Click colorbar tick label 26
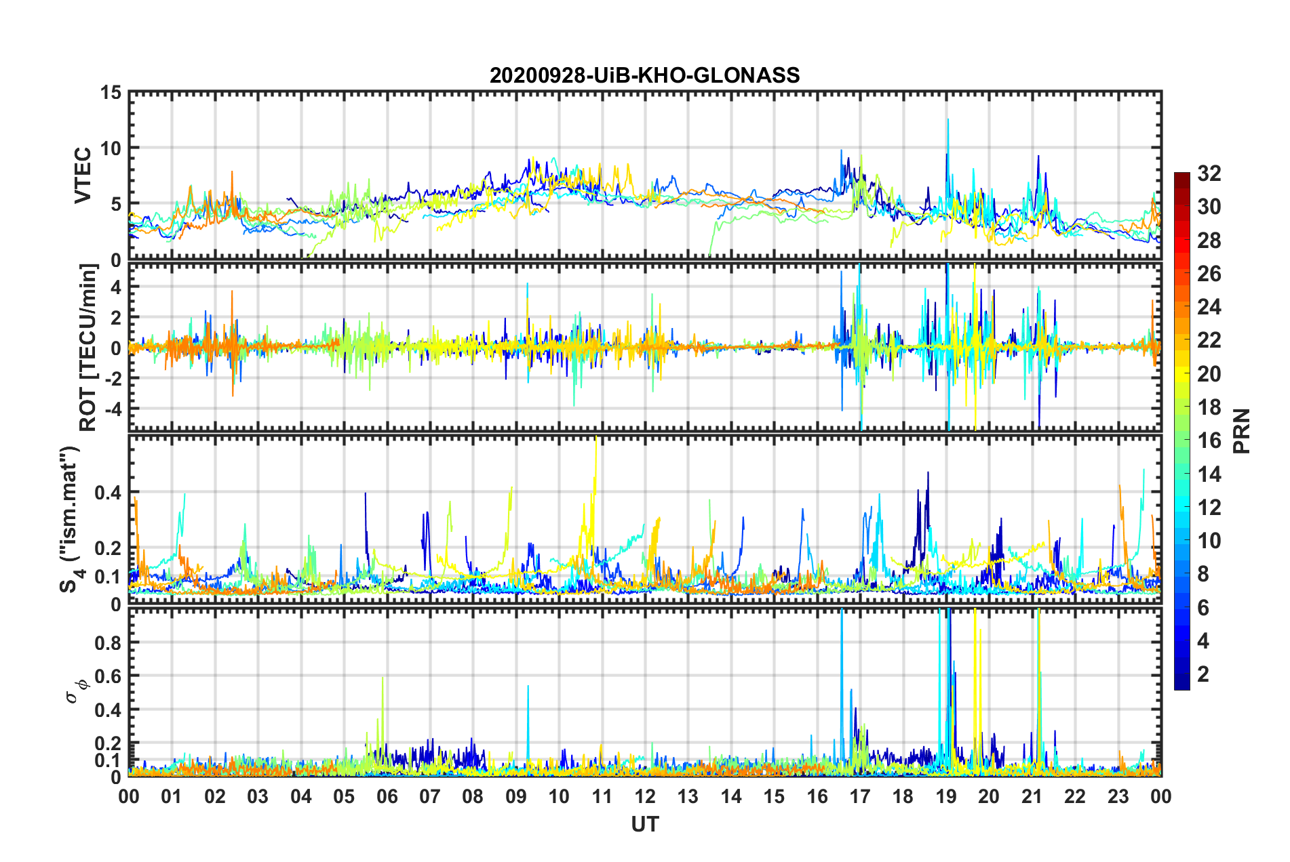1290x862 pixels. click(1209, 274)
